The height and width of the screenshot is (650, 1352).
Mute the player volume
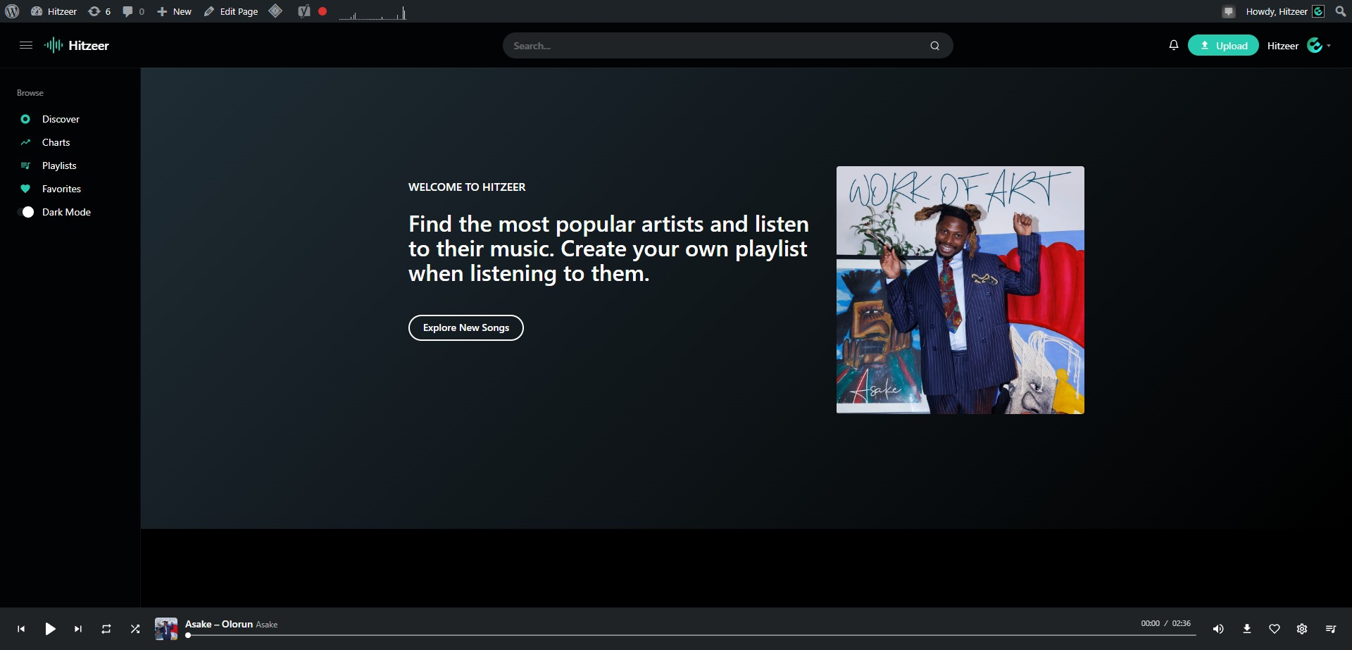point(1218,629)
